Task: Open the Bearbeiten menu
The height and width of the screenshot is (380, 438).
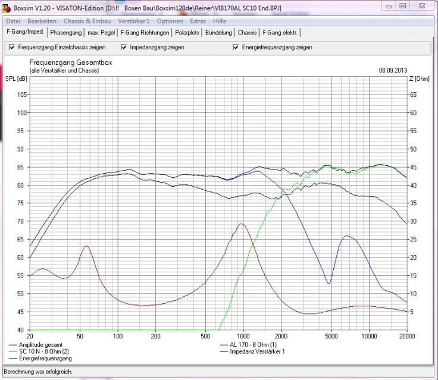Action: pyautogui.click(x=42, y=21)
